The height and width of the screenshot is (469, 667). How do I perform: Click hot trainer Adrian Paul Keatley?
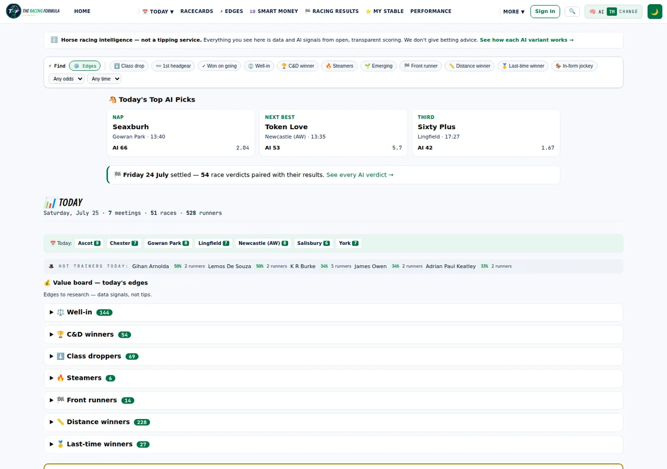point(451,266)
